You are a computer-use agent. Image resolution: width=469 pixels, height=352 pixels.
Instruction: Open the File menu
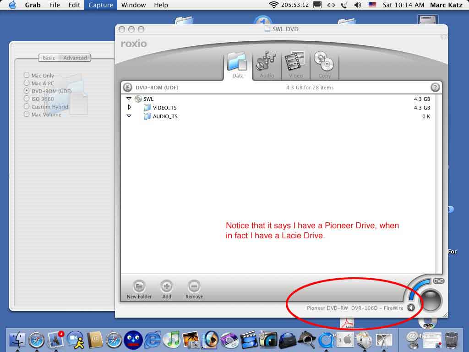pyautogui.click(x=55, y=5)
